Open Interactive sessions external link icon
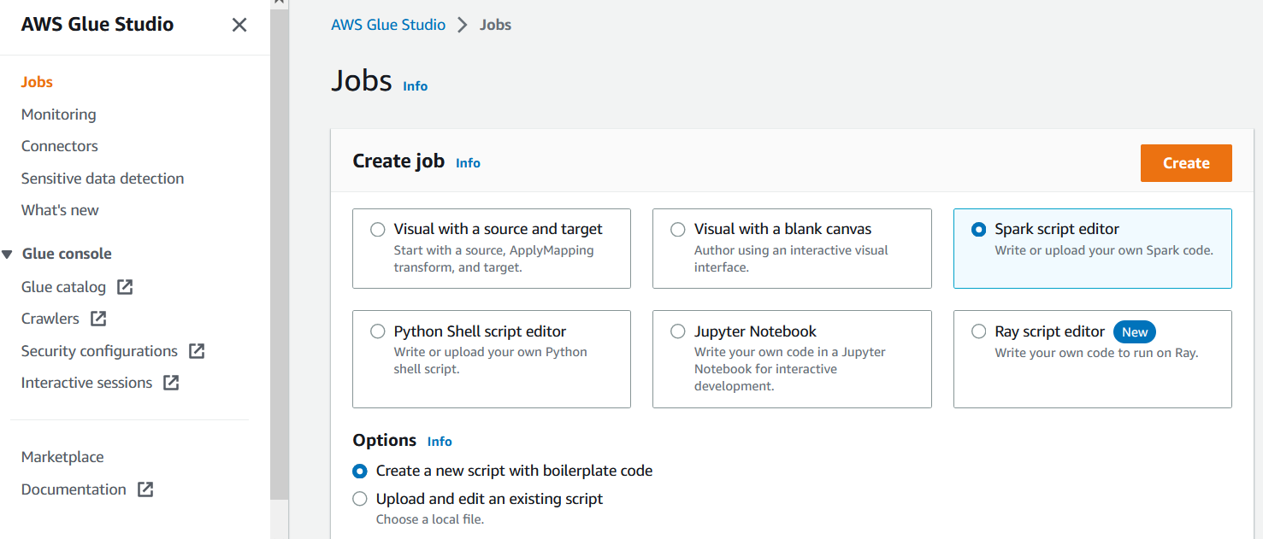The image size is (1263, 539). click(x=171, y=383)
